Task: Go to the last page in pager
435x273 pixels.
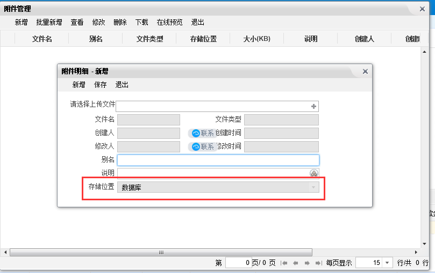Action: 318,263
